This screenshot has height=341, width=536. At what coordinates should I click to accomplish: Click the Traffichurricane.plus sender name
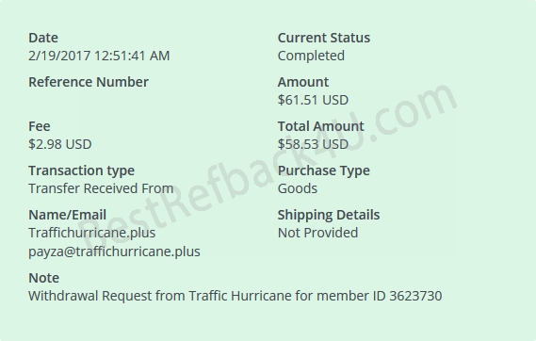coord(92,233)
